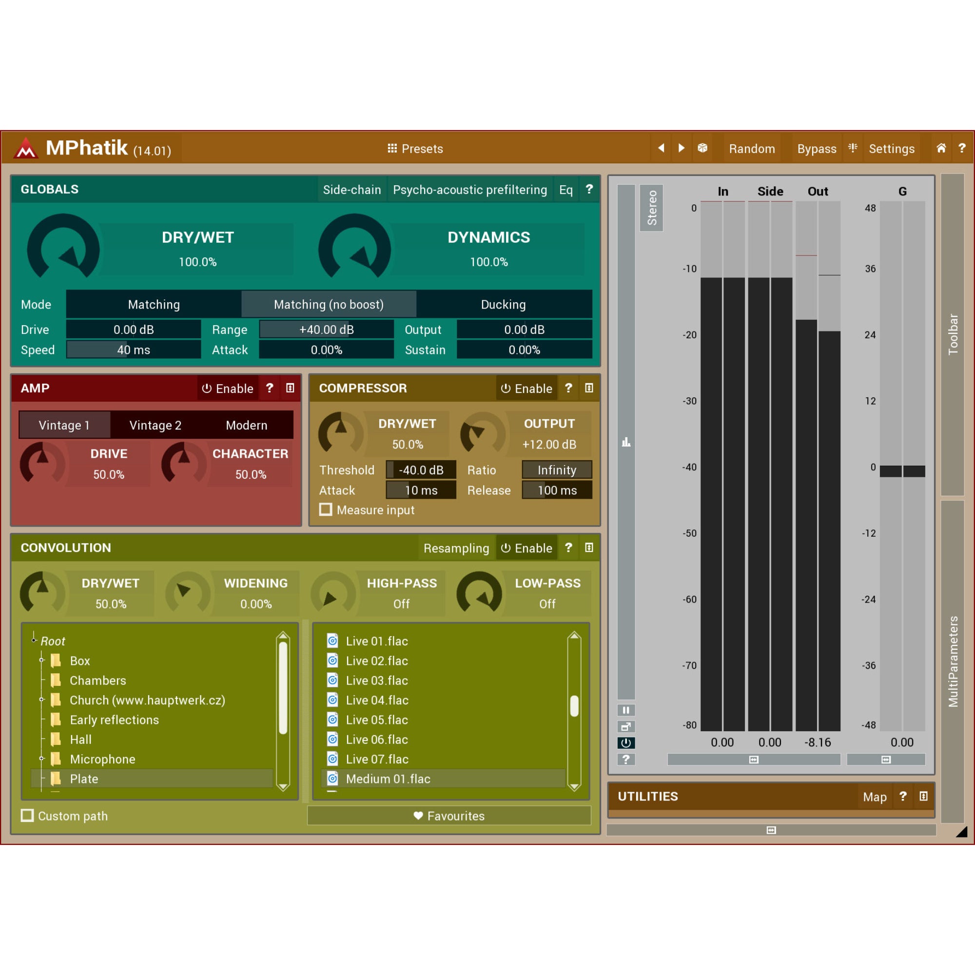
Task: Expand the Toolbar side panel
Action: pos(952,334)
